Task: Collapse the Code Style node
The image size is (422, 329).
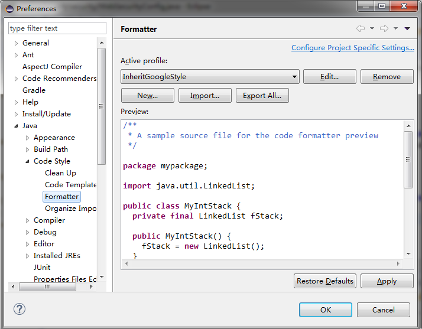Action: 28,161
